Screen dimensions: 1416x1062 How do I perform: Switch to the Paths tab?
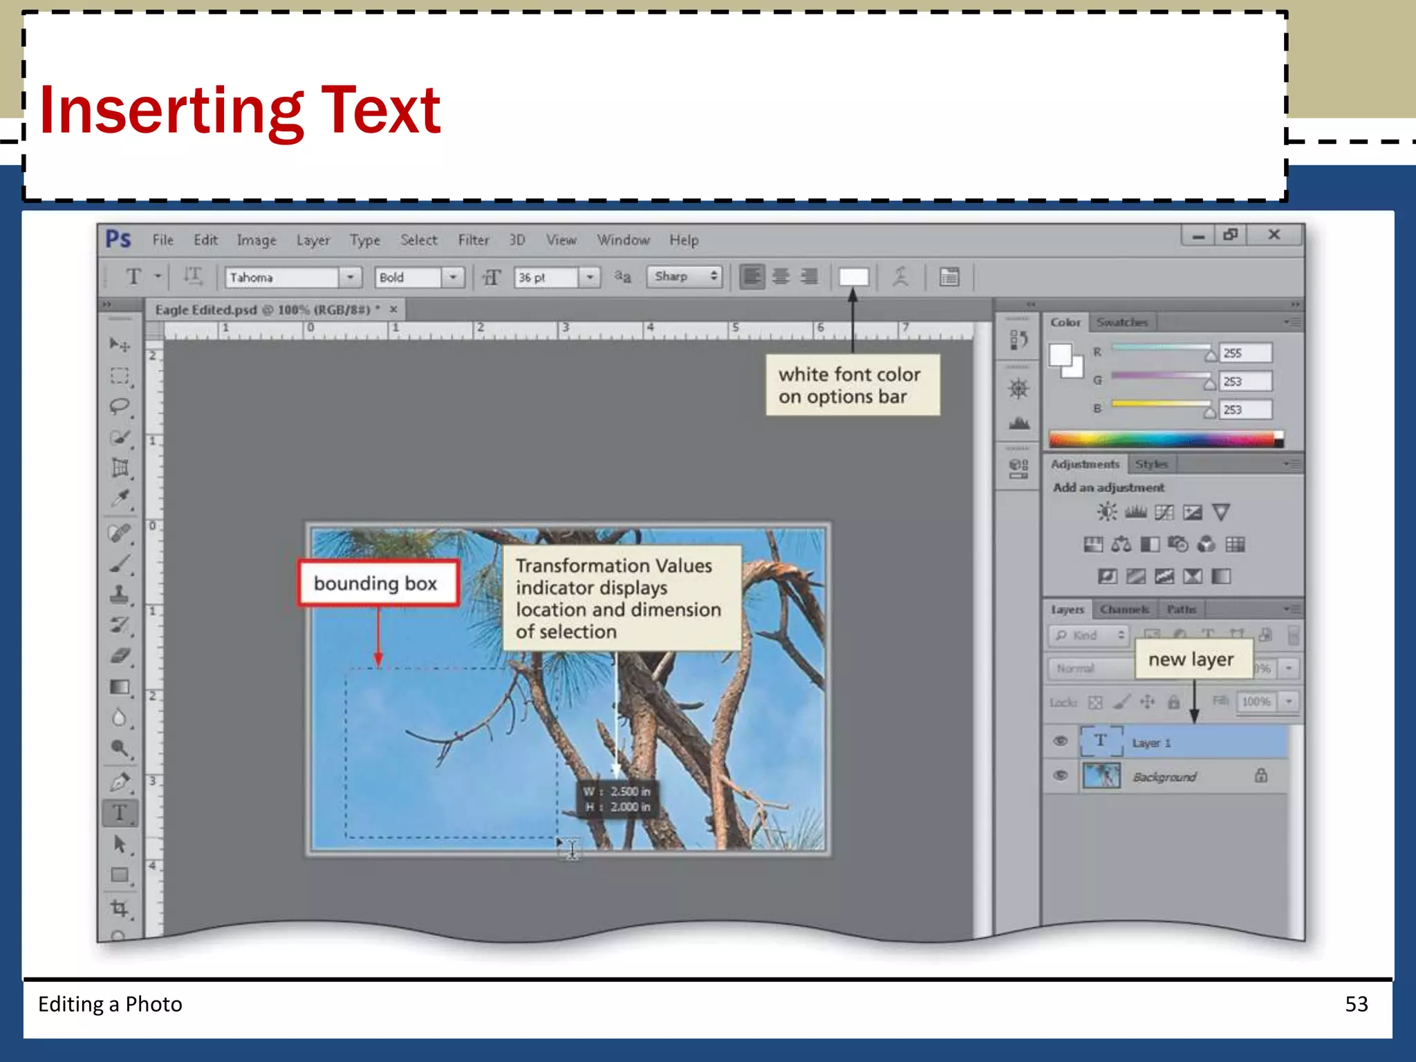point(1181,609)
